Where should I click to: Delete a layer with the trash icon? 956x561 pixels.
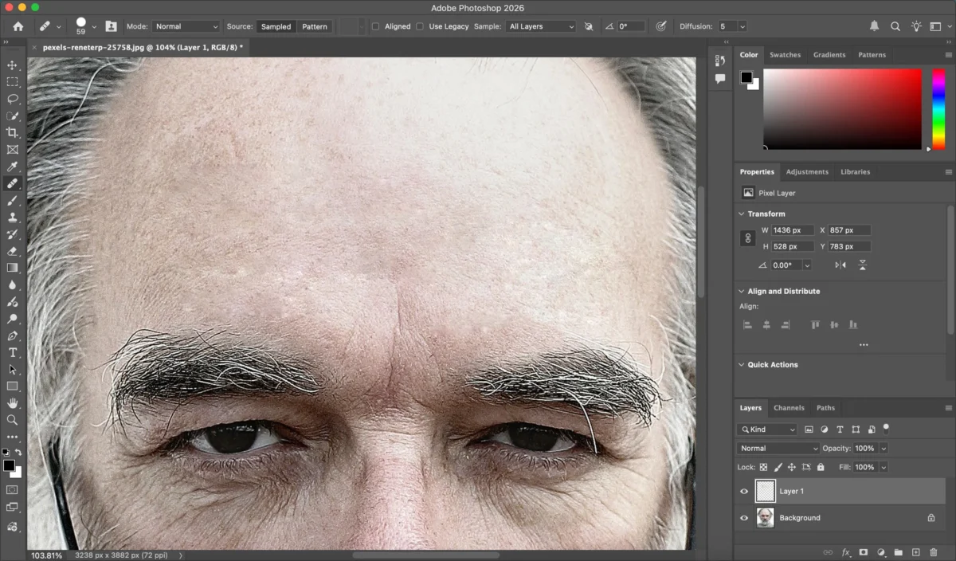click(934, 552)
